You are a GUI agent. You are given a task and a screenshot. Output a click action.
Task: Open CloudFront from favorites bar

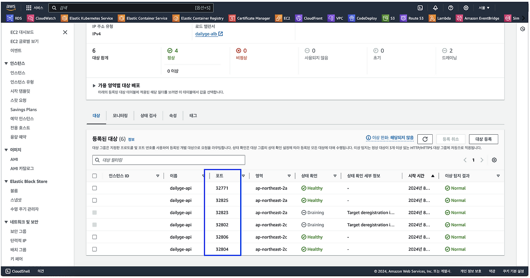coord(309,18)
